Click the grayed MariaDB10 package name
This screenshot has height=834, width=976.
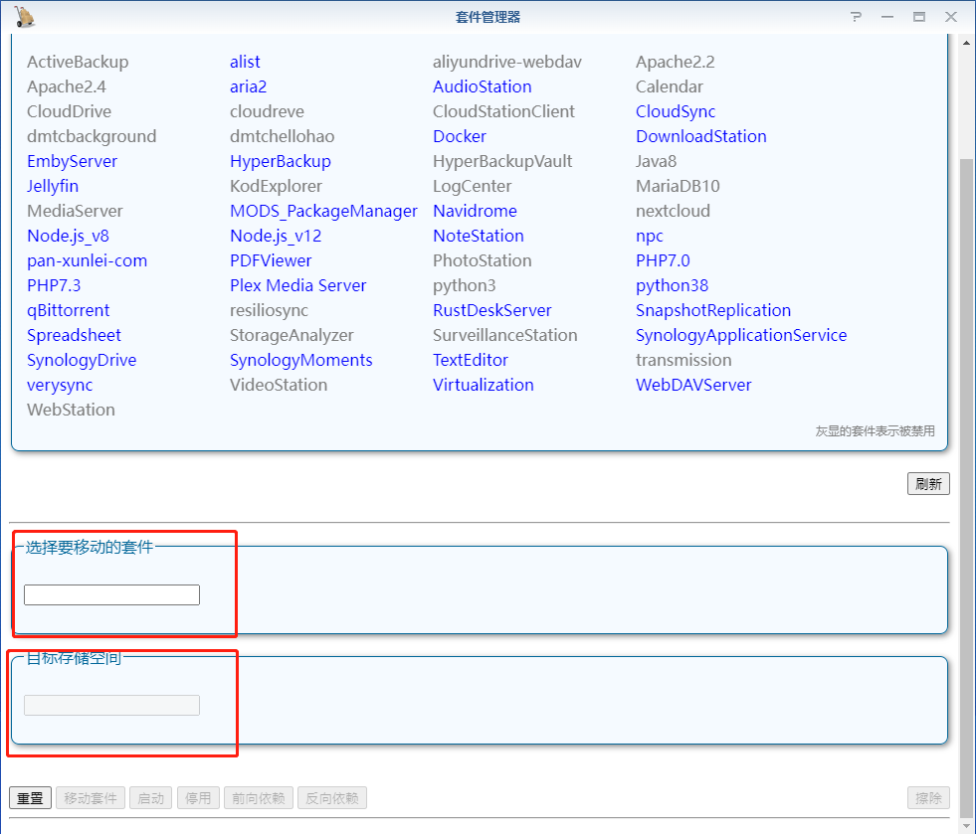(x=678, y=186)
